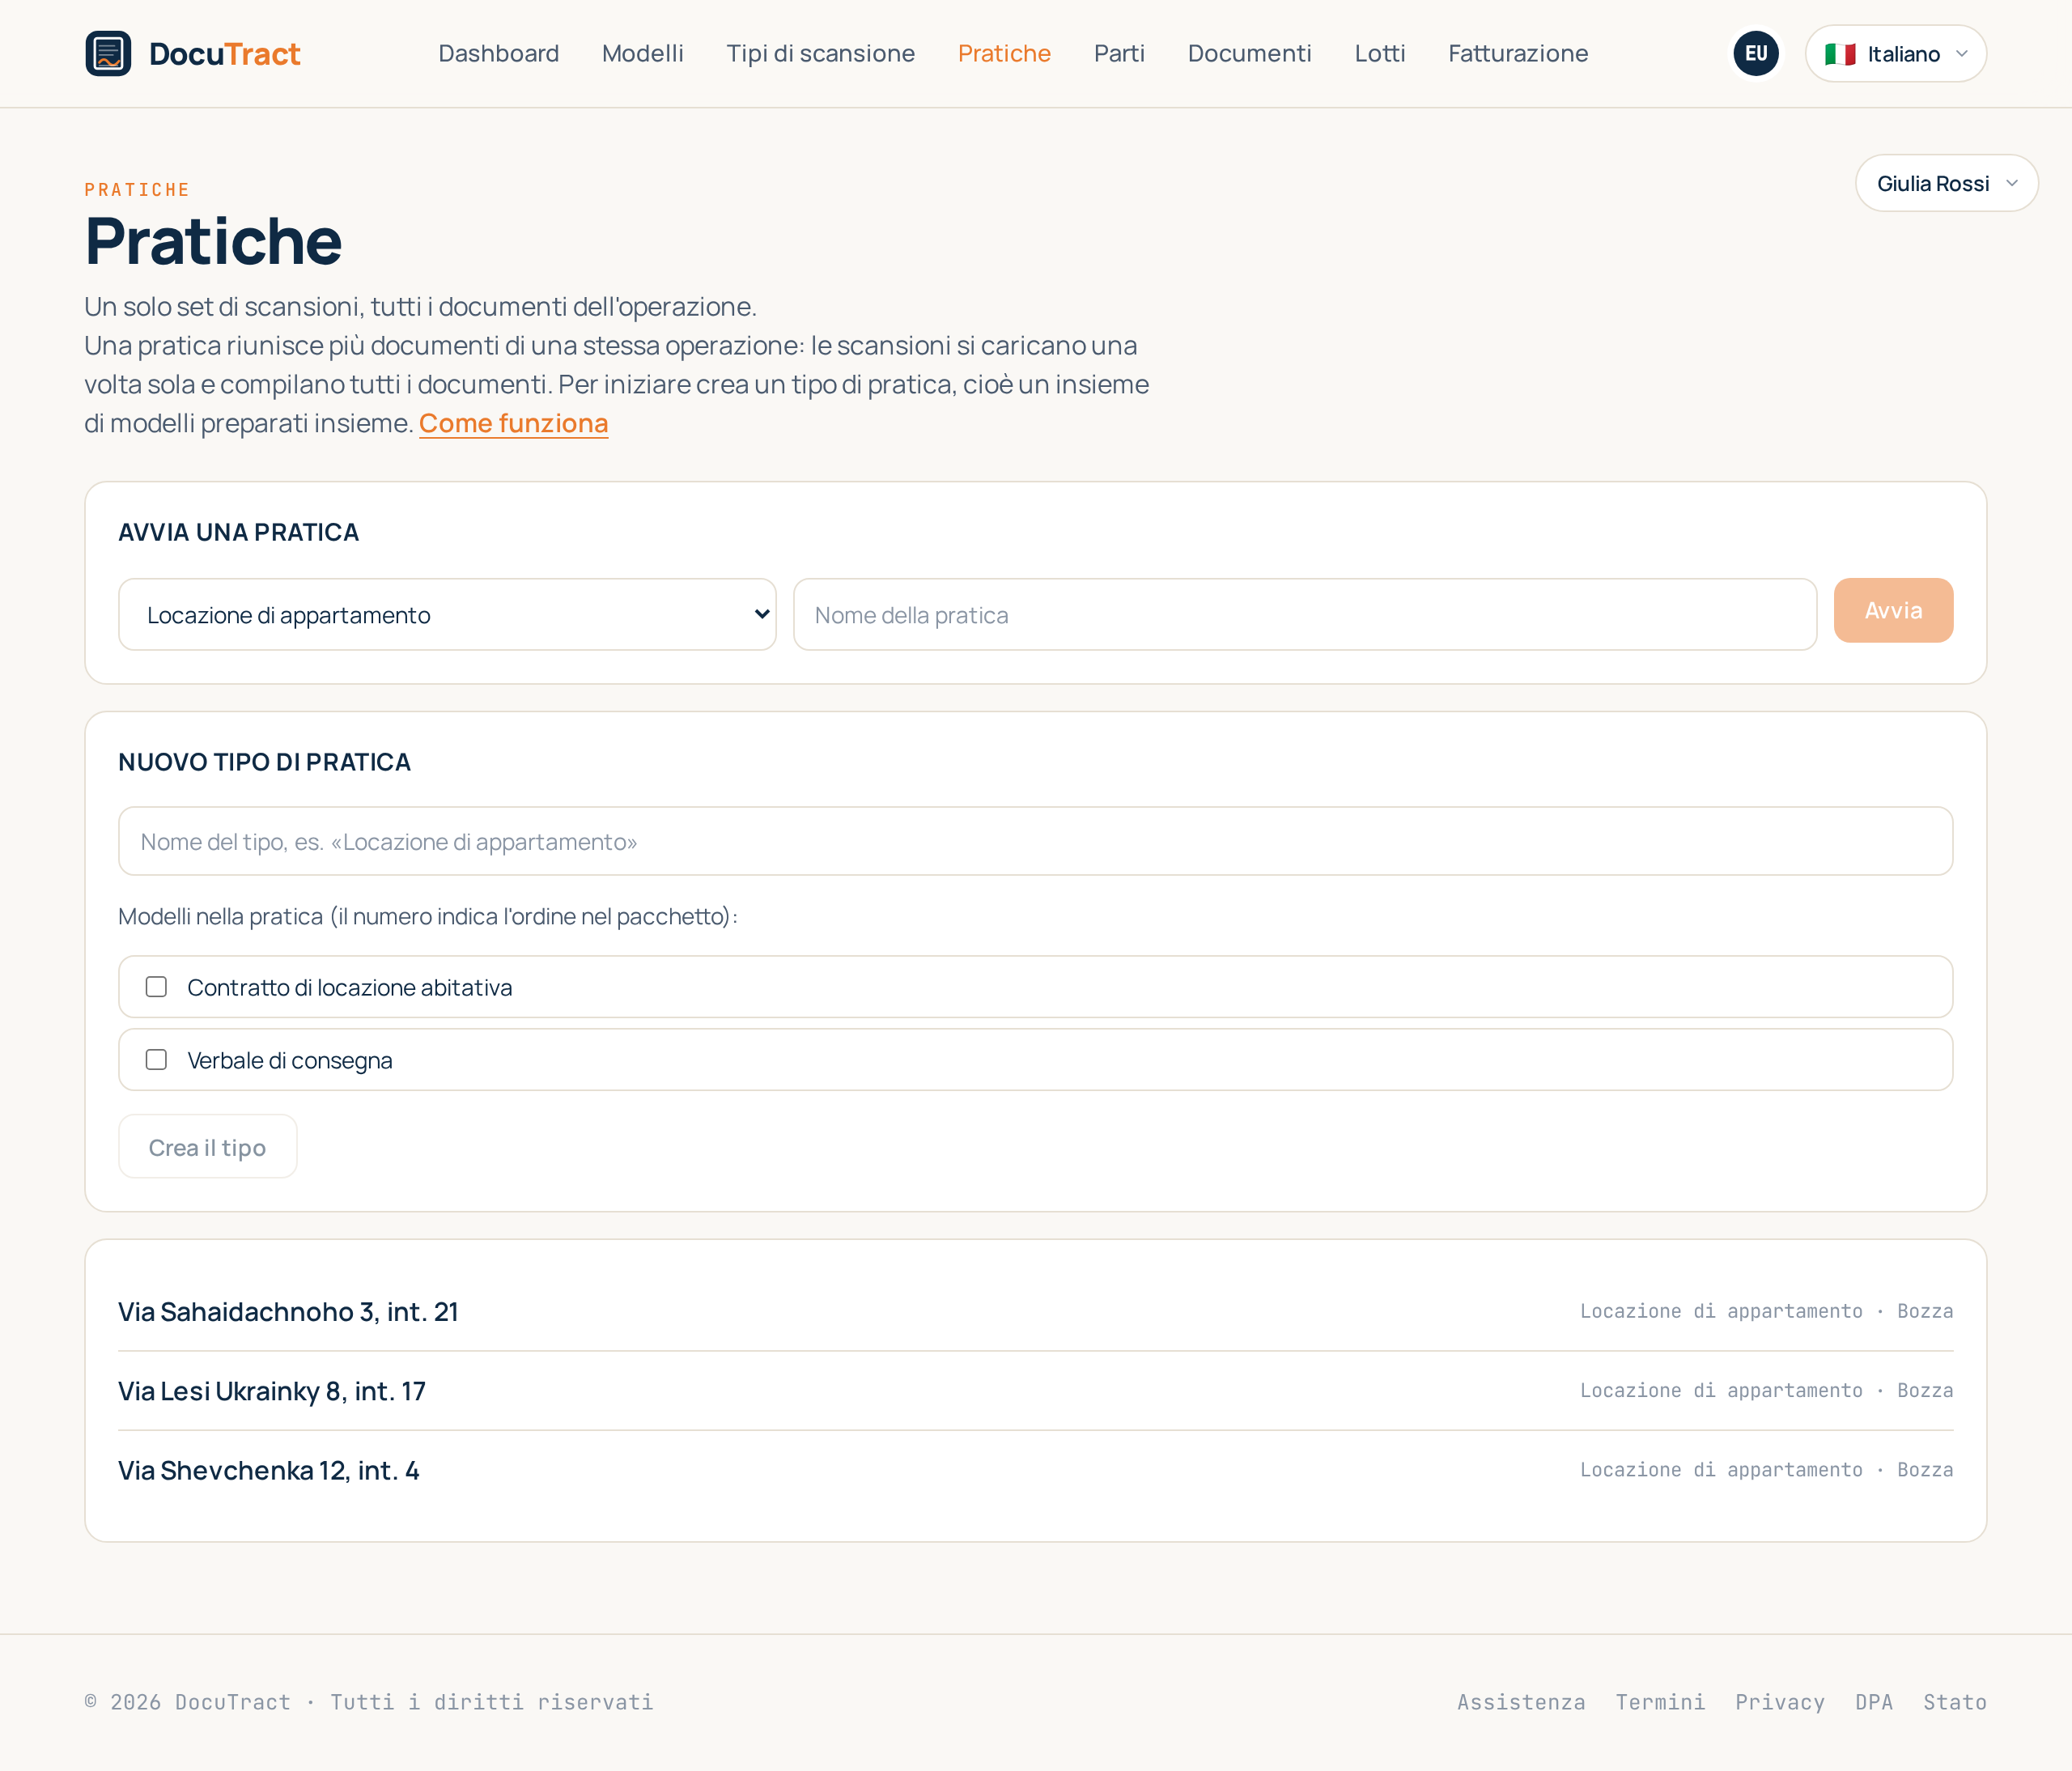The height and width of the screenshot is (1771, 2072).
Task: Open the Stato footer link
Action: pos(1954,1702)
